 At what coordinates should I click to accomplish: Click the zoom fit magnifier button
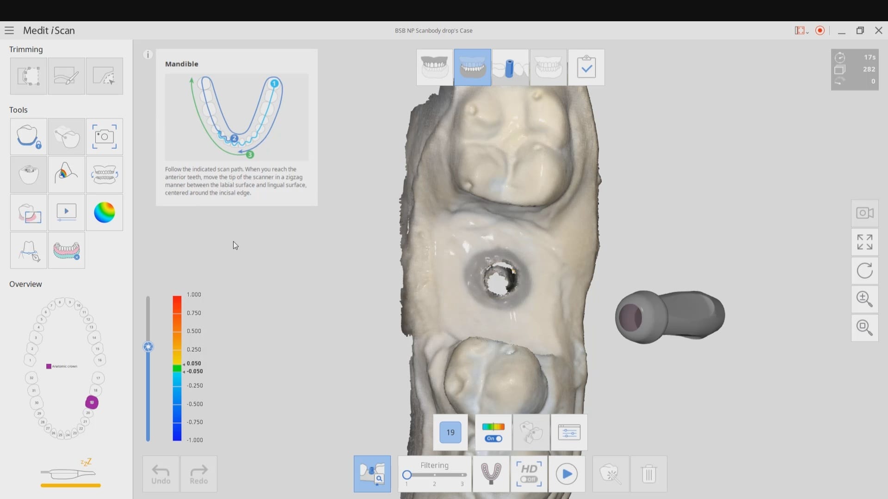(x=865, y=328)
